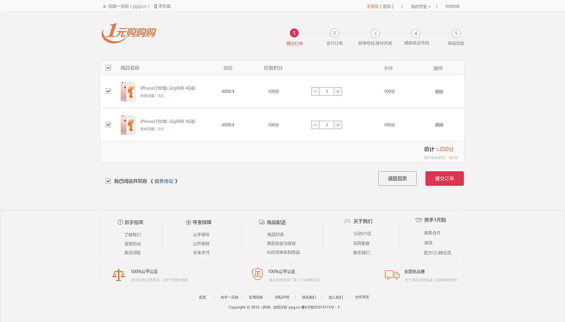The height and width of the screenshot is (322, 565).
Task: Toggle the 我已阅读并同意 agreement checkbox
Action: 108,181
